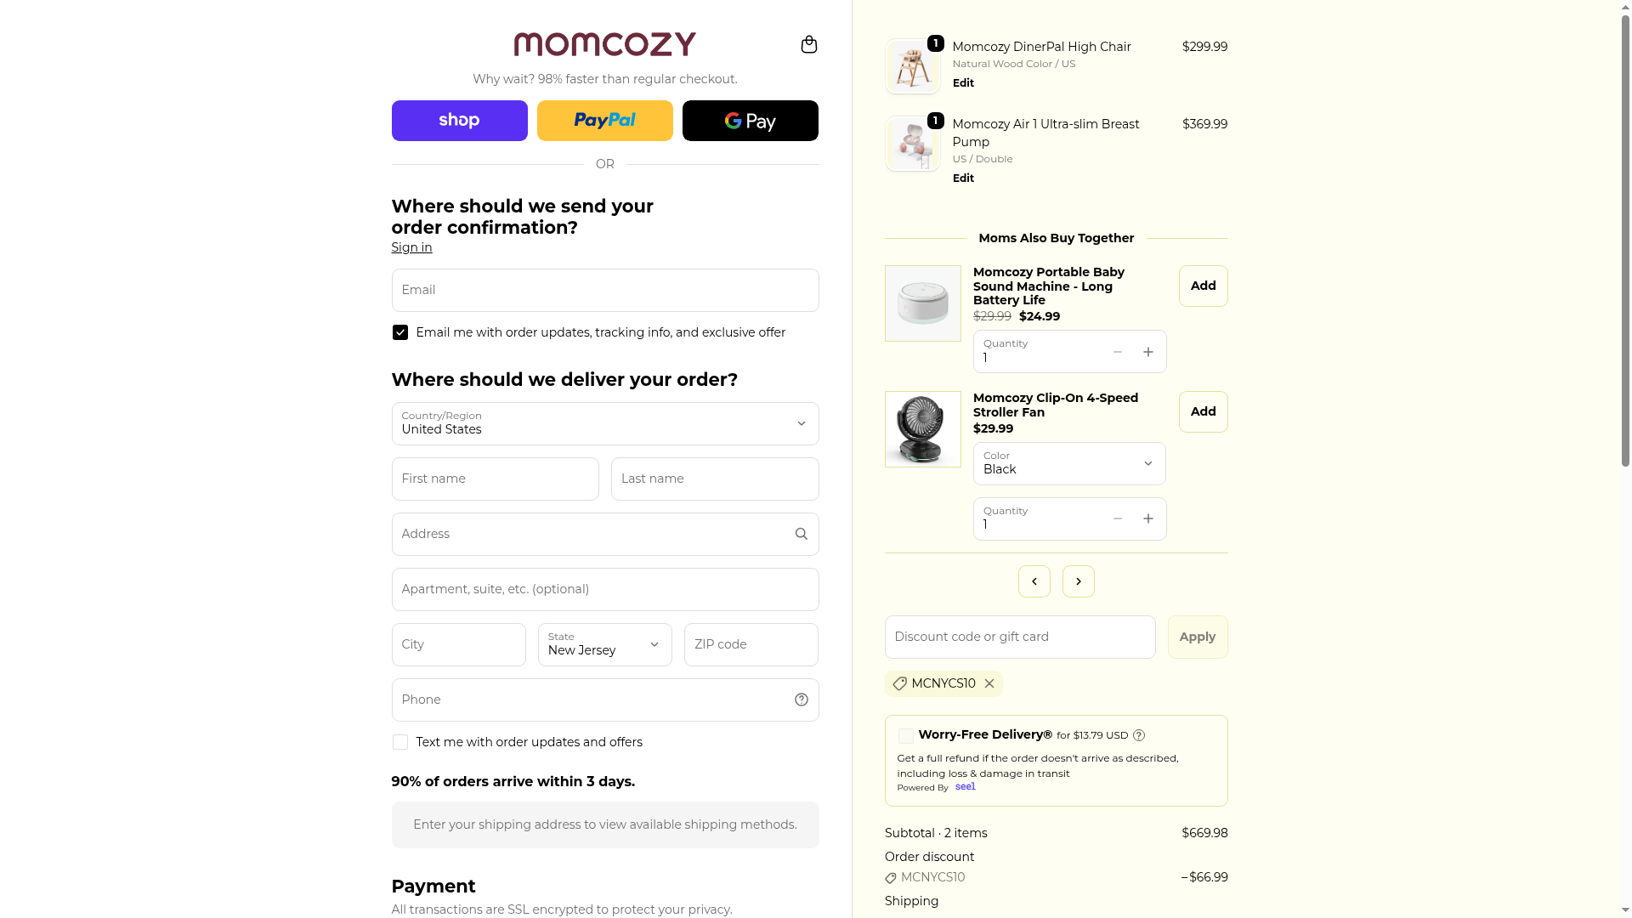Image resolution: width=1632 pixels, height=918 pixels.
Task: Increase Stroller Fan quantity with plus
Action: 1148,518
